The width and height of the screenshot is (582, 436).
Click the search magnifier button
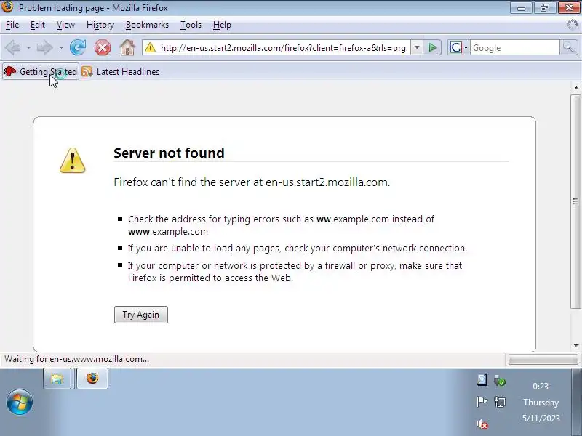pos(569,47)
